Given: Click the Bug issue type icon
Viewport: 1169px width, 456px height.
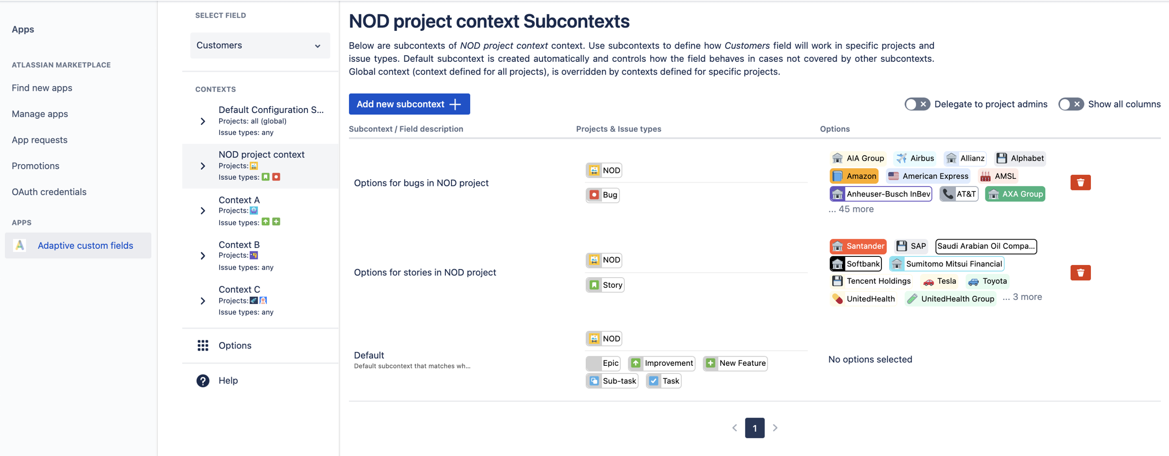Looking at the screenshot, I should pyautogui.click(x=594, y=195).
